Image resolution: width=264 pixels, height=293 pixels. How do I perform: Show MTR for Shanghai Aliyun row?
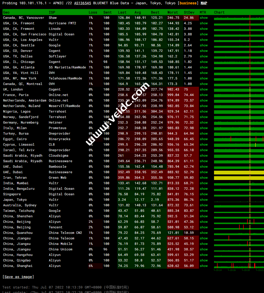[204, 266]
